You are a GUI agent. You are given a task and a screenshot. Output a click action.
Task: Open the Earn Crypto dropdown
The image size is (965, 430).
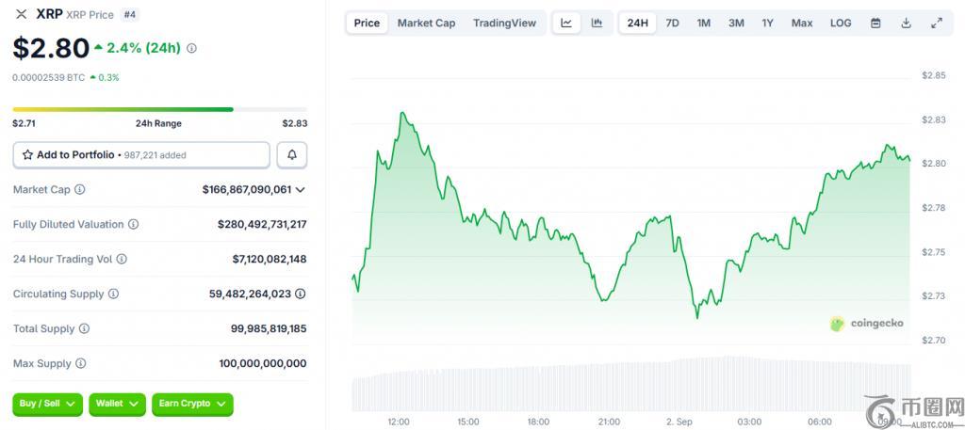click(192, 404)
